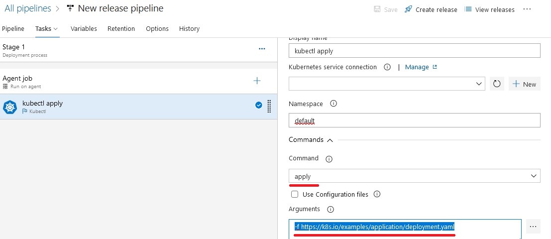
Task: Open Kubernetes service connection dropdown
Action: tap(387, 84)
